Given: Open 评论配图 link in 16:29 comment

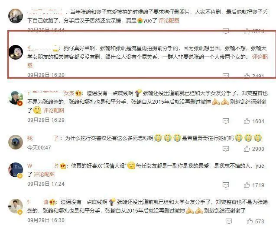Looking at the screenshot, I should 54,111.
